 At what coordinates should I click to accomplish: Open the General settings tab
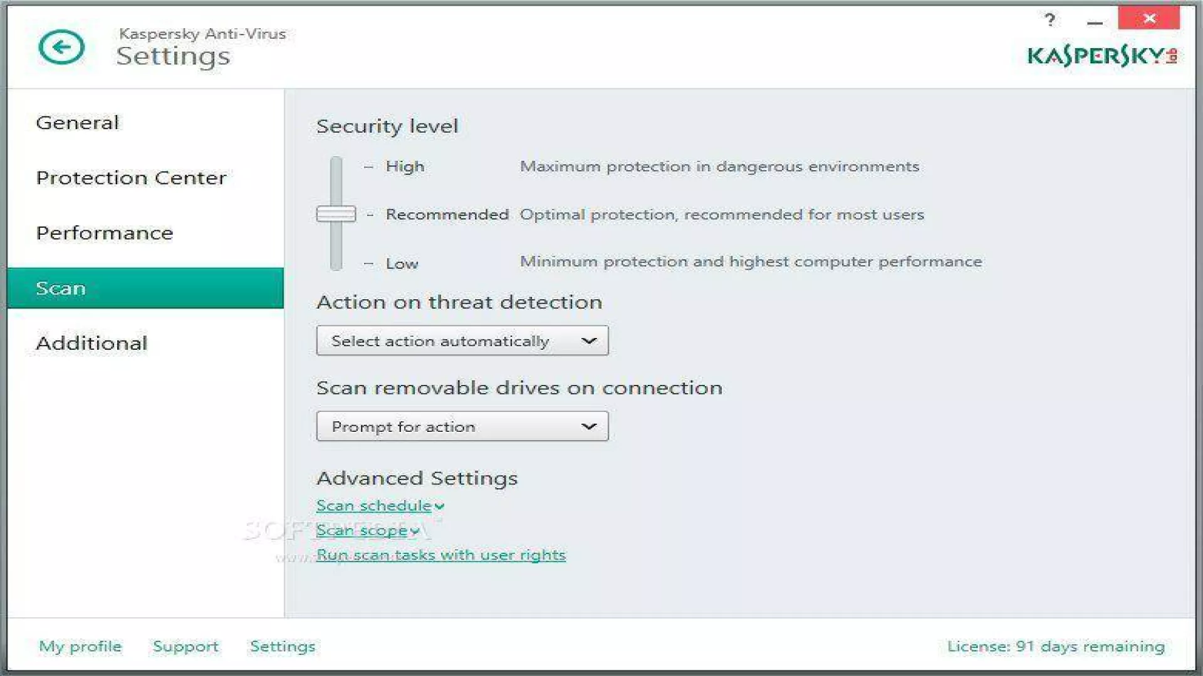click(x=77, y=123)
